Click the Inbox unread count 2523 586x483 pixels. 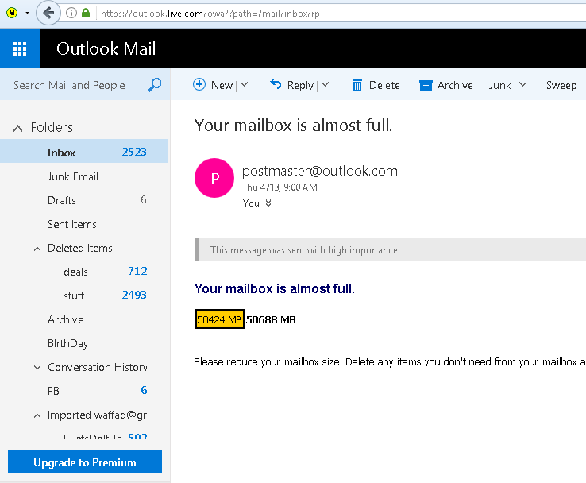(134, 152)
